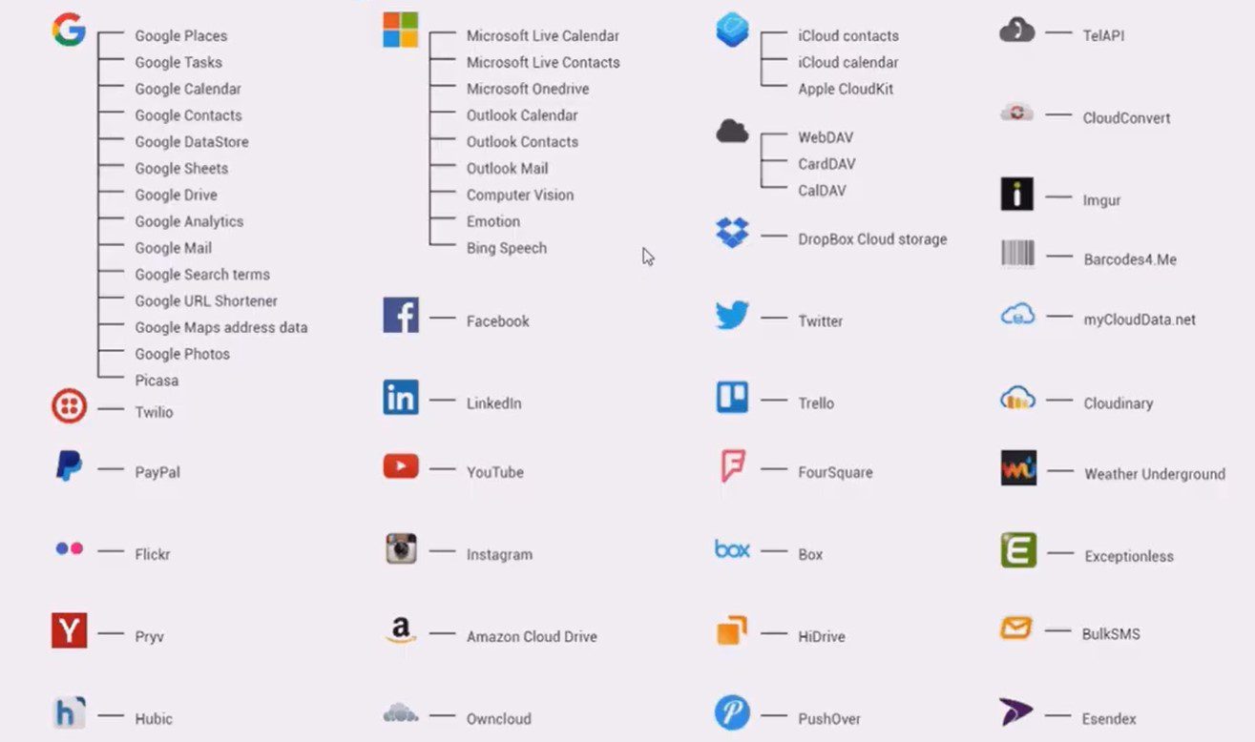The image size is (1255, 742).
Task: Select the "Apple CloudKit" entry
Action: tap(846, 89)
